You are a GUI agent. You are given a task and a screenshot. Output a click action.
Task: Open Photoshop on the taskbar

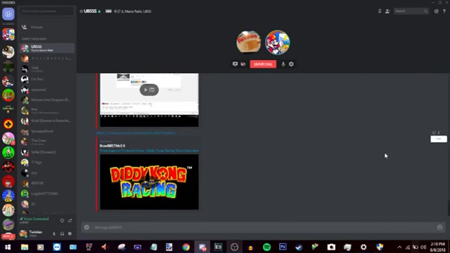[283, 247]
